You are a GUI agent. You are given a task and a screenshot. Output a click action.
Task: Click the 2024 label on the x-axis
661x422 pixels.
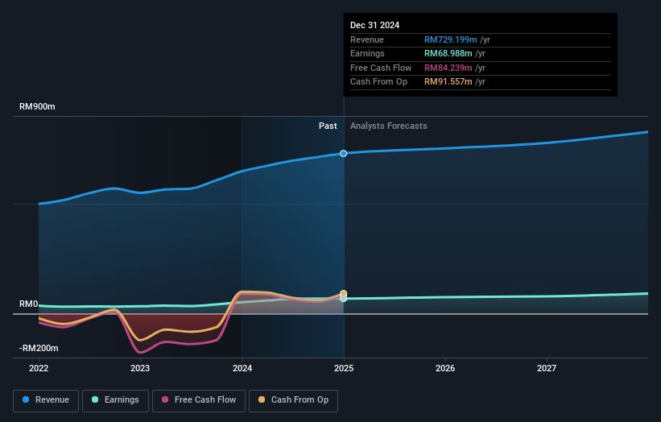[x=242, y=368]
